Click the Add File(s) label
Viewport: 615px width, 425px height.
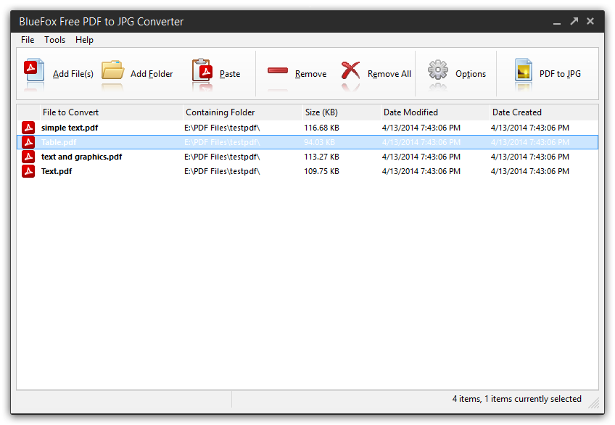pyautogui.click(x=73, y=74)
